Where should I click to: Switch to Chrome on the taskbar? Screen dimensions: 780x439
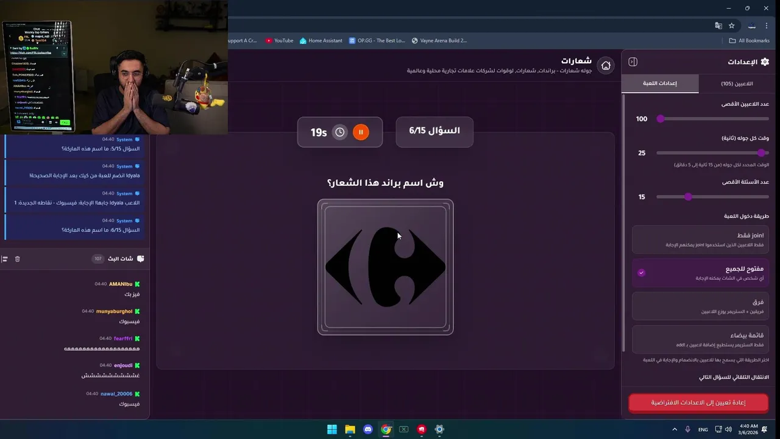(x=386, y=429)
